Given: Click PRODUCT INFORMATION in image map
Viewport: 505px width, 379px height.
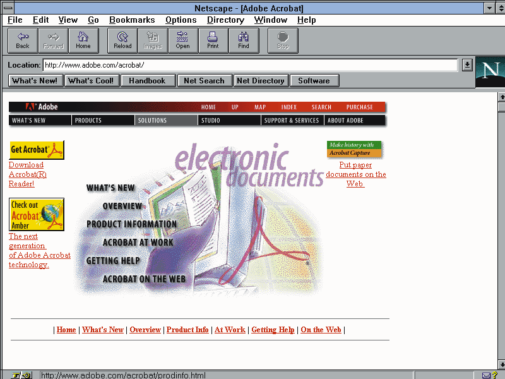Looking at the screenshot, I should (132, 224).
